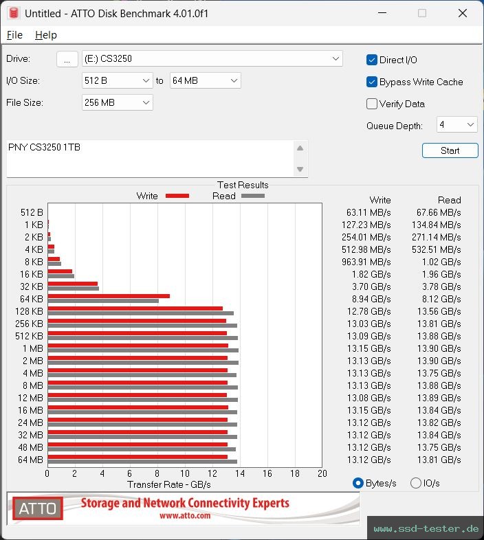Maximize the ATTO Disk Benchmark window
484x540 pixels.
(x=422, y=13)
